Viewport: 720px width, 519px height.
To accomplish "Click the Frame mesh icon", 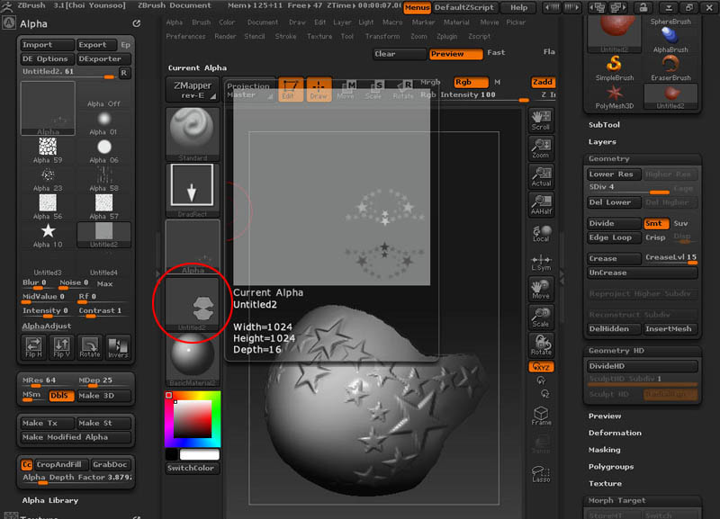I will [541, 416].
